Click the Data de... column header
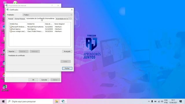 [x=49, y=24]
